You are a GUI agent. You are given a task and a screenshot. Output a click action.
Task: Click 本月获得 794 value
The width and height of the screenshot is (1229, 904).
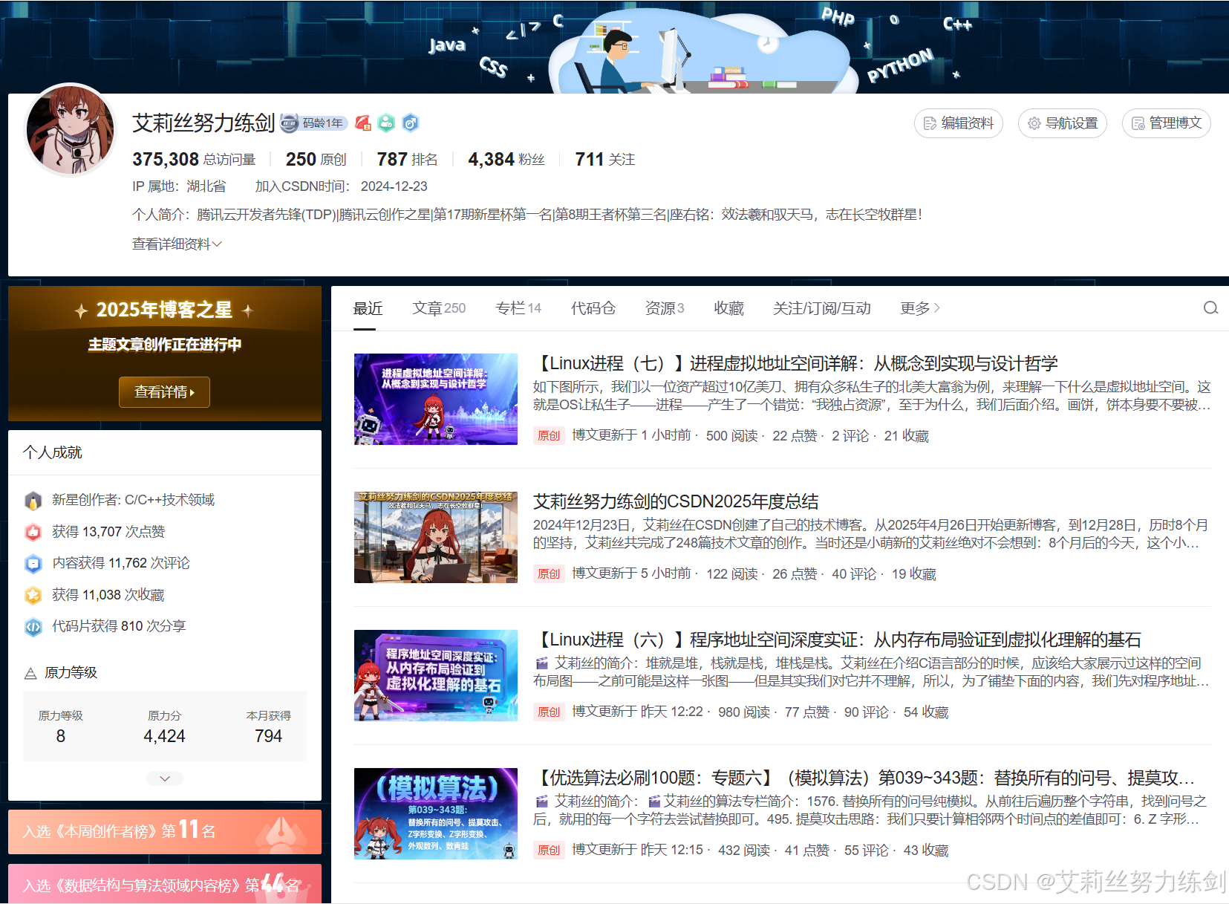click(269, 736)
